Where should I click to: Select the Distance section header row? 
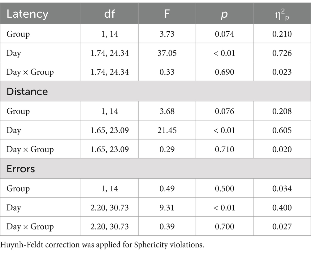pyautogui.click(x=155, y=91)
